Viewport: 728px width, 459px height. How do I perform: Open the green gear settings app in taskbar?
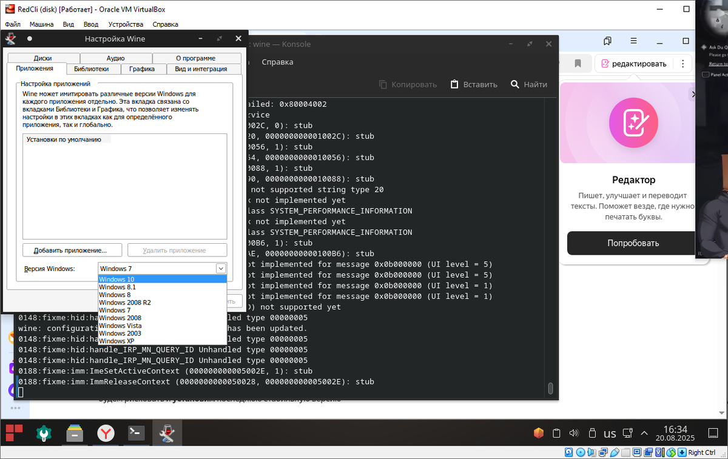click(x=44, y=433)
